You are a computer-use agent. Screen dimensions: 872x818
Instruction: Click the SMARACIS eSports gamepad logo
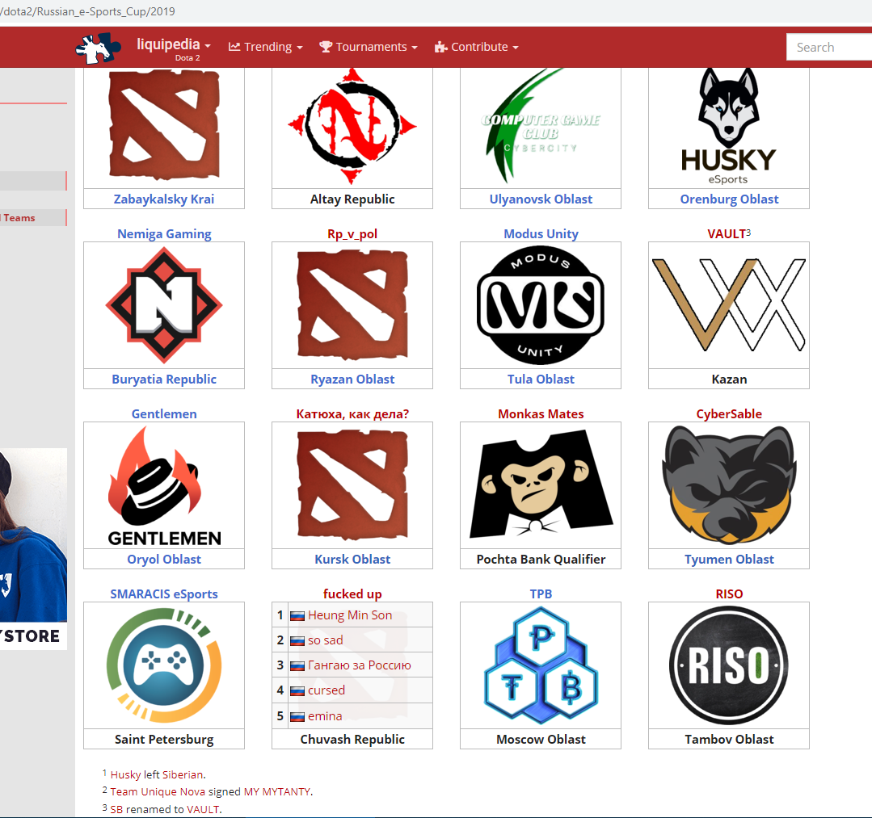[x=164, y=665]
